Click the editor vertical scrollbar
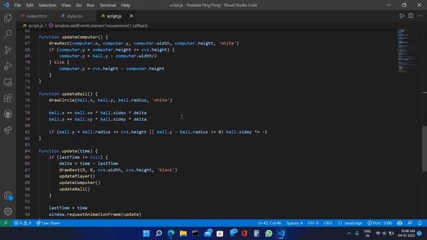This screenshot has height=240, width=427. [x=424, y=148]
